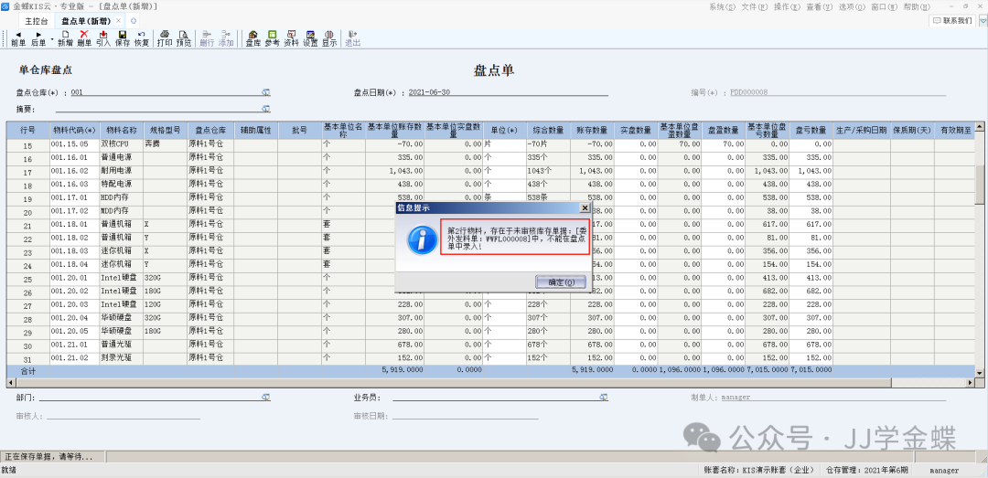
Task: Click the 打印 (Print) toolbar icon
Action: pos(165,37)
